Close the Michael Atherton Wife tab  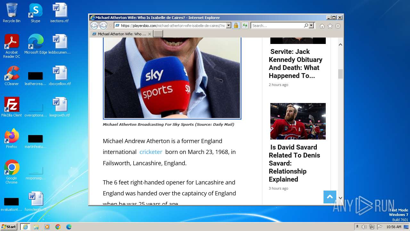[x=149, y=34]
